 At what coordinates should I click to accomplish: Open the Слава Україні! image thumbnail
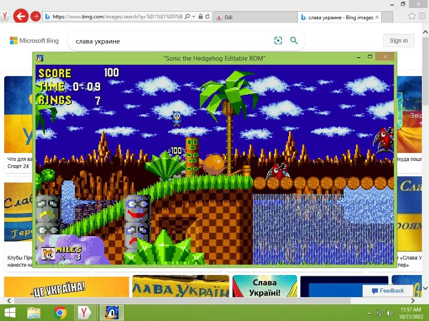265,286
